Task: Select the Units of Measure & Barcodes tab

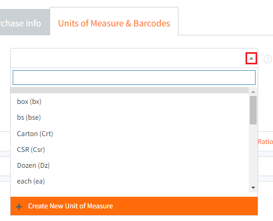Action: point(114,23)
